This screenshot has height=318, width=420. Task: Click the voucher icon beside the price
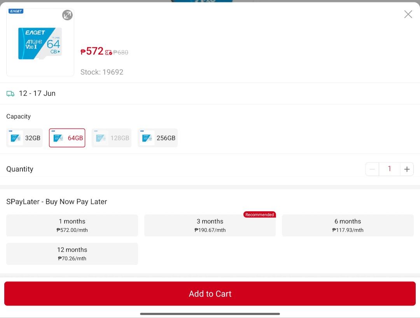(108, 53)
